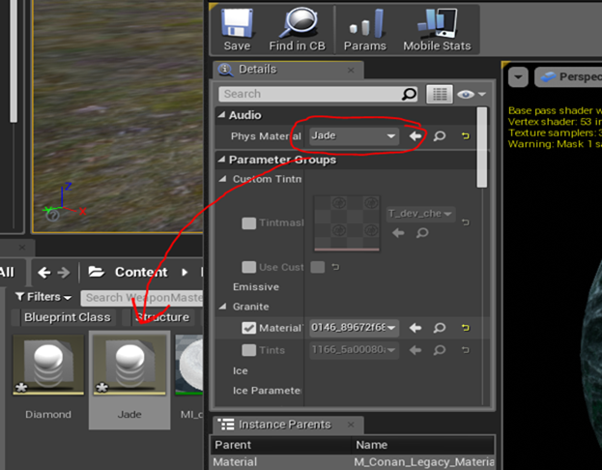Click the Structure filter button
This screenshot has width=602, height=470.
point(162,317)
